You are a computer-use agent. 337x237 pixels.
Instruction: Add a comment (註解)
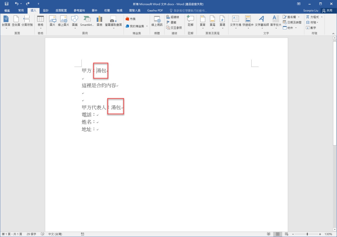[x=190, y=21]
